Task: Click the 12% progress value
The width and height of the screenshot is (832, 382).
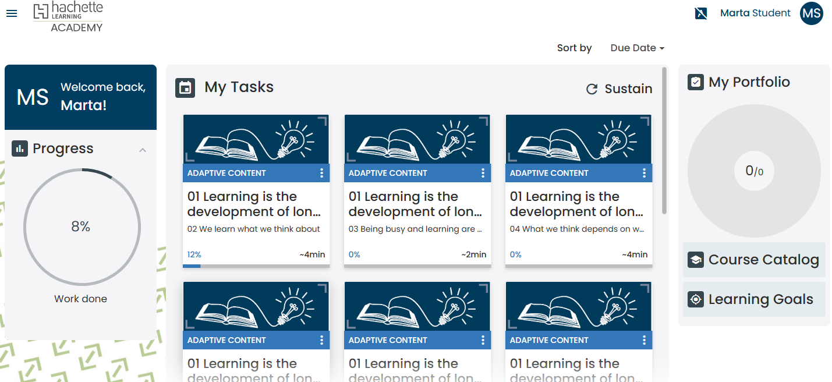Action: click(194, 254)
